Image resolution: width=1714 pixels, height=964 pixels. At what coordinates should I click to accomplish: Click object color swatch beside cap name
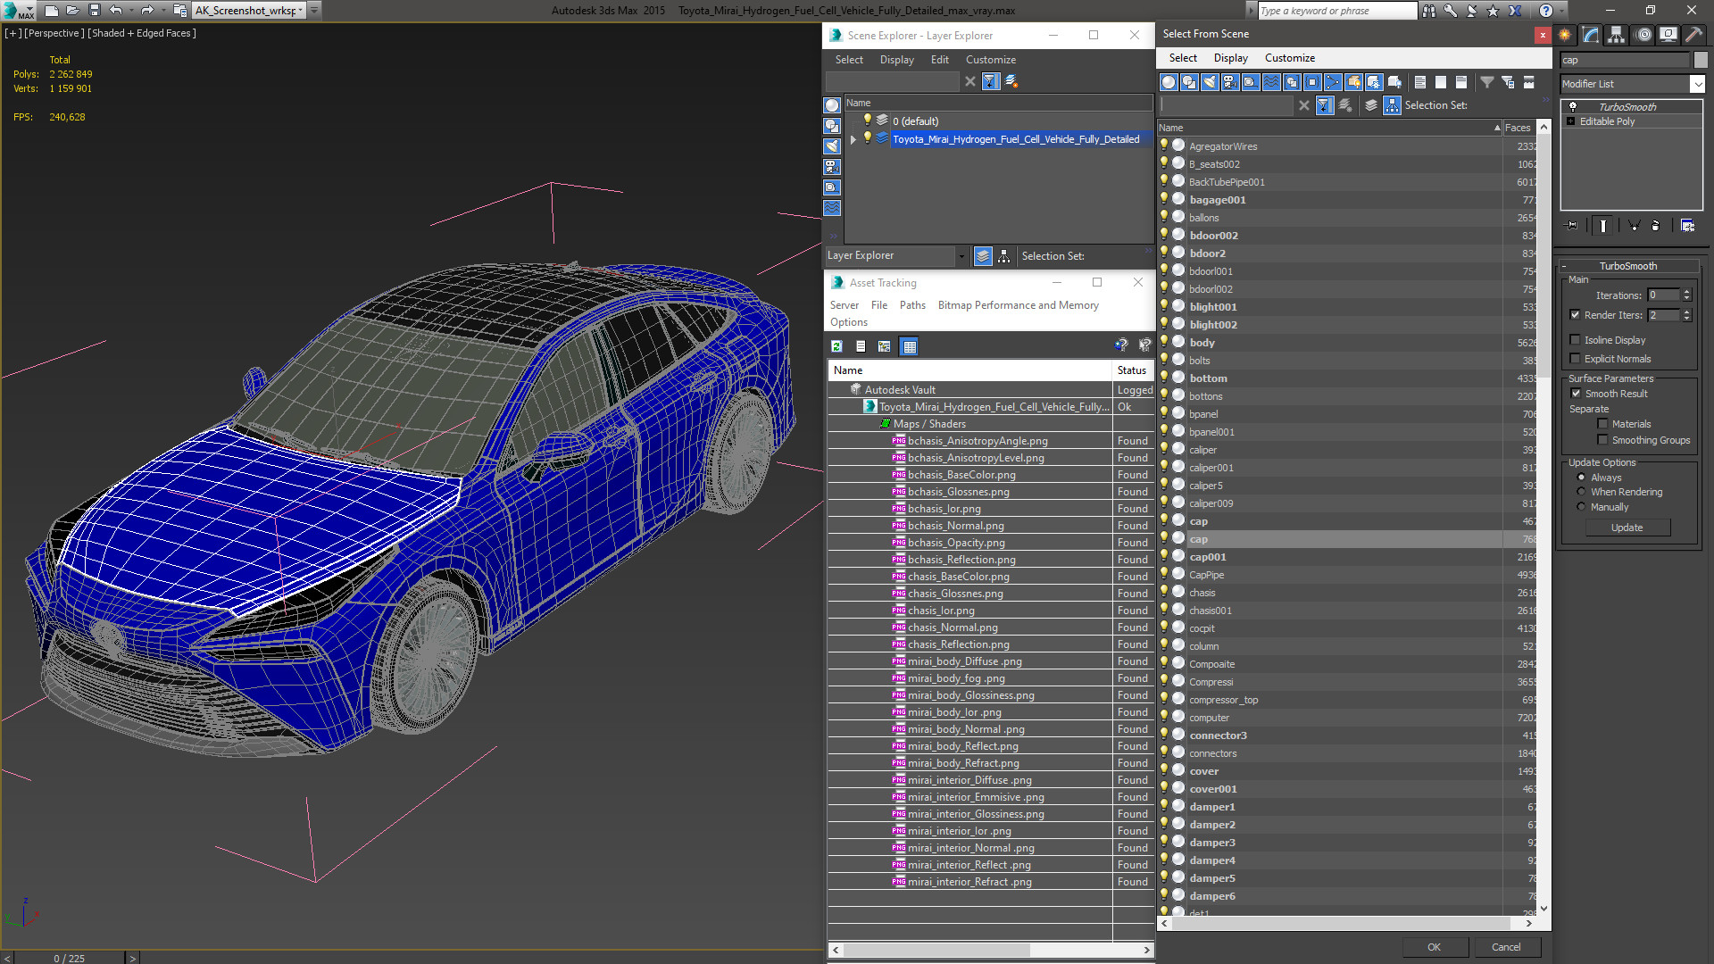click(x=1700, y=60)
